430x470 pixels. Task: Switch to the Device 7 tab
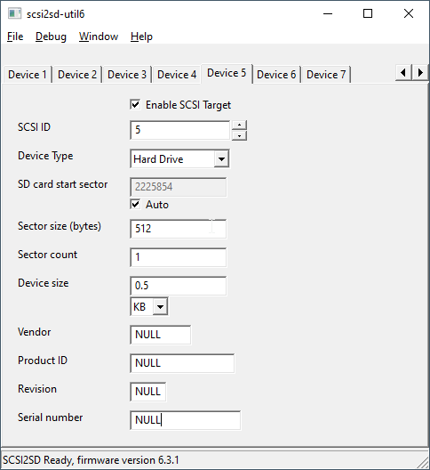(x=326, y=75)
